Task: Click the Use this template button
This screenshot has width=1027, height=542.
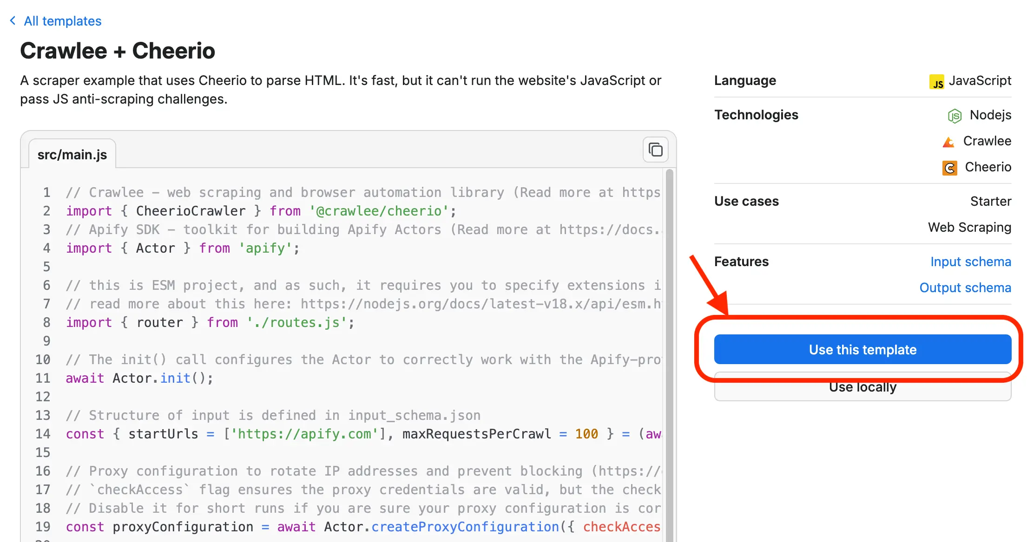Action: coord(862,349)
